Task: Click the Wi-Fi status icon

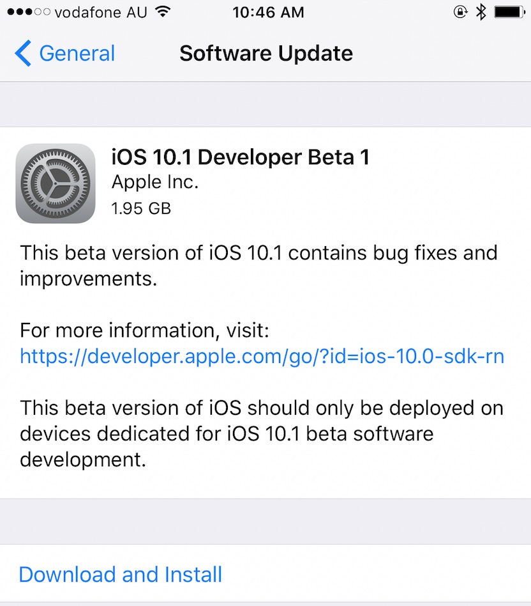Action: coord(163,12)
